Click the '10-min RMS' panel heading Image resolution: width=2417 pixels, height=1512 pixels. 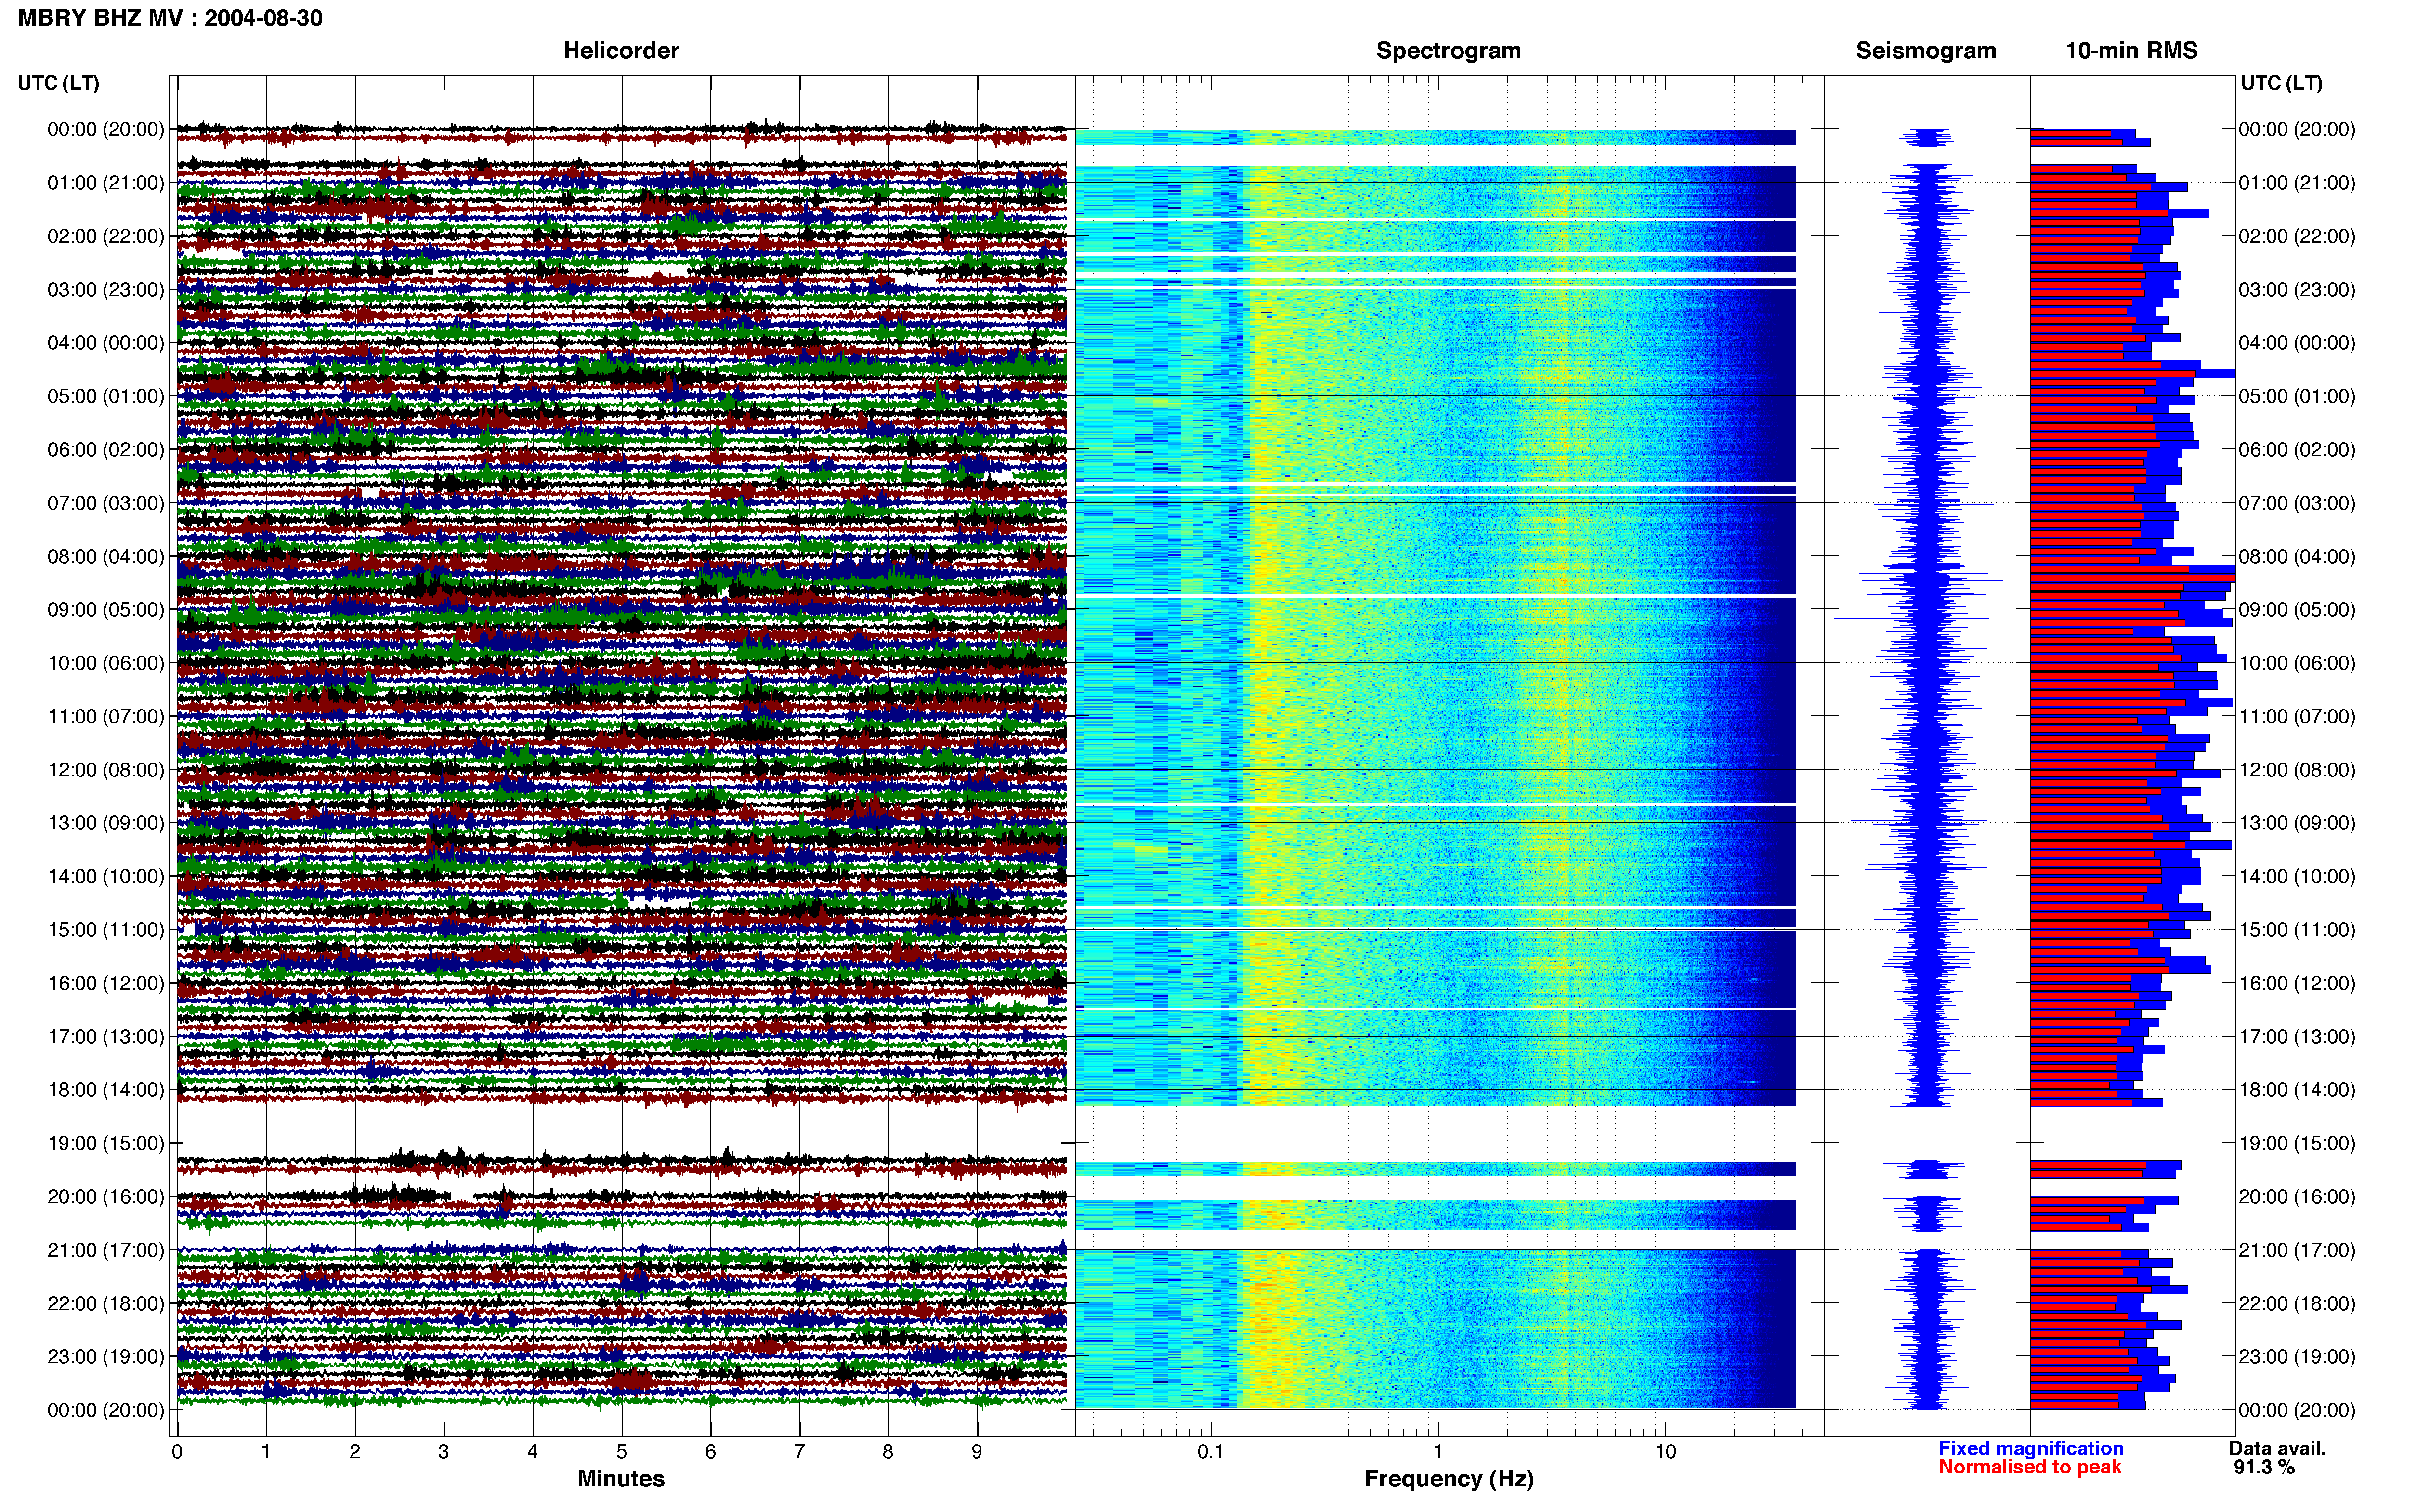tap(2131, 50)
